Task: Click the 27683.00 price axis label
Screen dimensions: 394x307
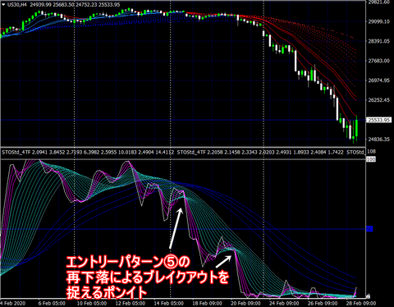Action: (379, 61)
